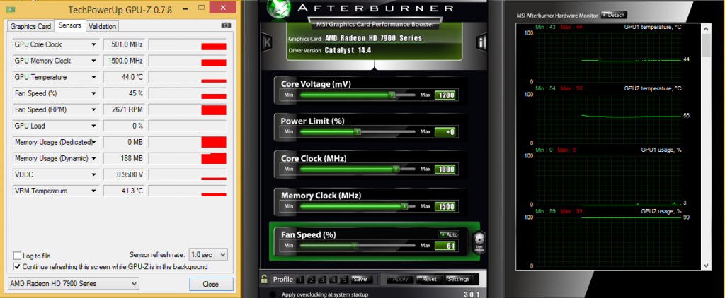The image size is (725, 298).
Task: Click the User Define fan gear icon
Action: click(479, 241)
